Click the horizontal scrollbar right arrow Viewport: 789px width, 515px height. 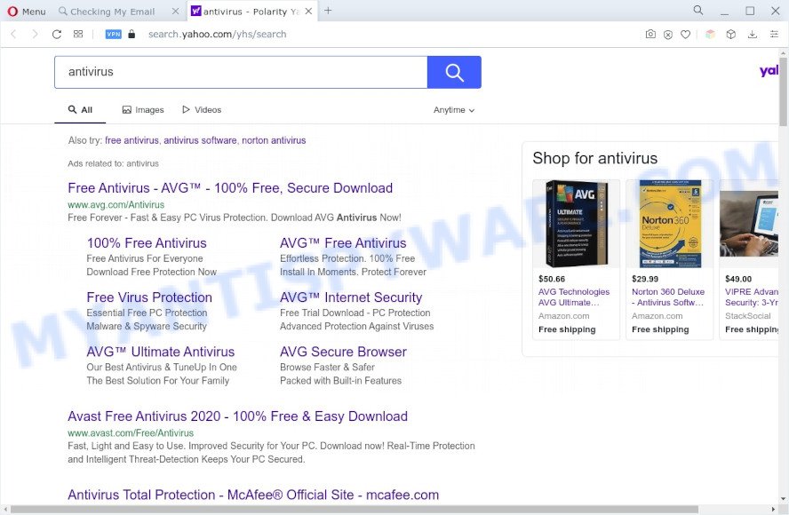(773, 510)
